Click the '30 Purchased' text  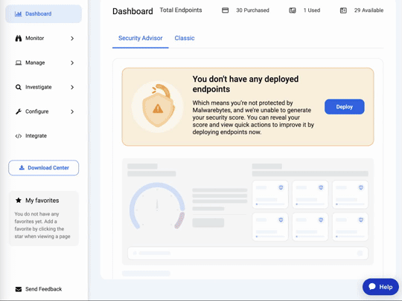tap(252, 10)
